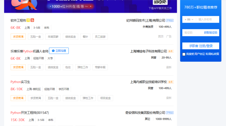This screenshot has height=126, width=226.
Task: Click 置顶 label in first listing
Action: [x=161, y=36]
